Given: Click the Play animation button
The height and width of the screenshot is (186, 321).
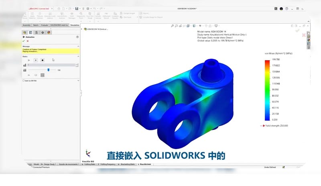Looking at the screenshot, I should (29, 60).
